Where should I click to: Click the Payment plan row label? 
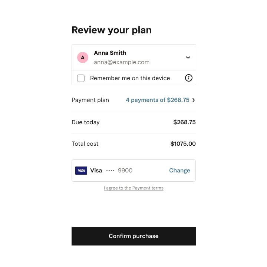tap(90, 100)
